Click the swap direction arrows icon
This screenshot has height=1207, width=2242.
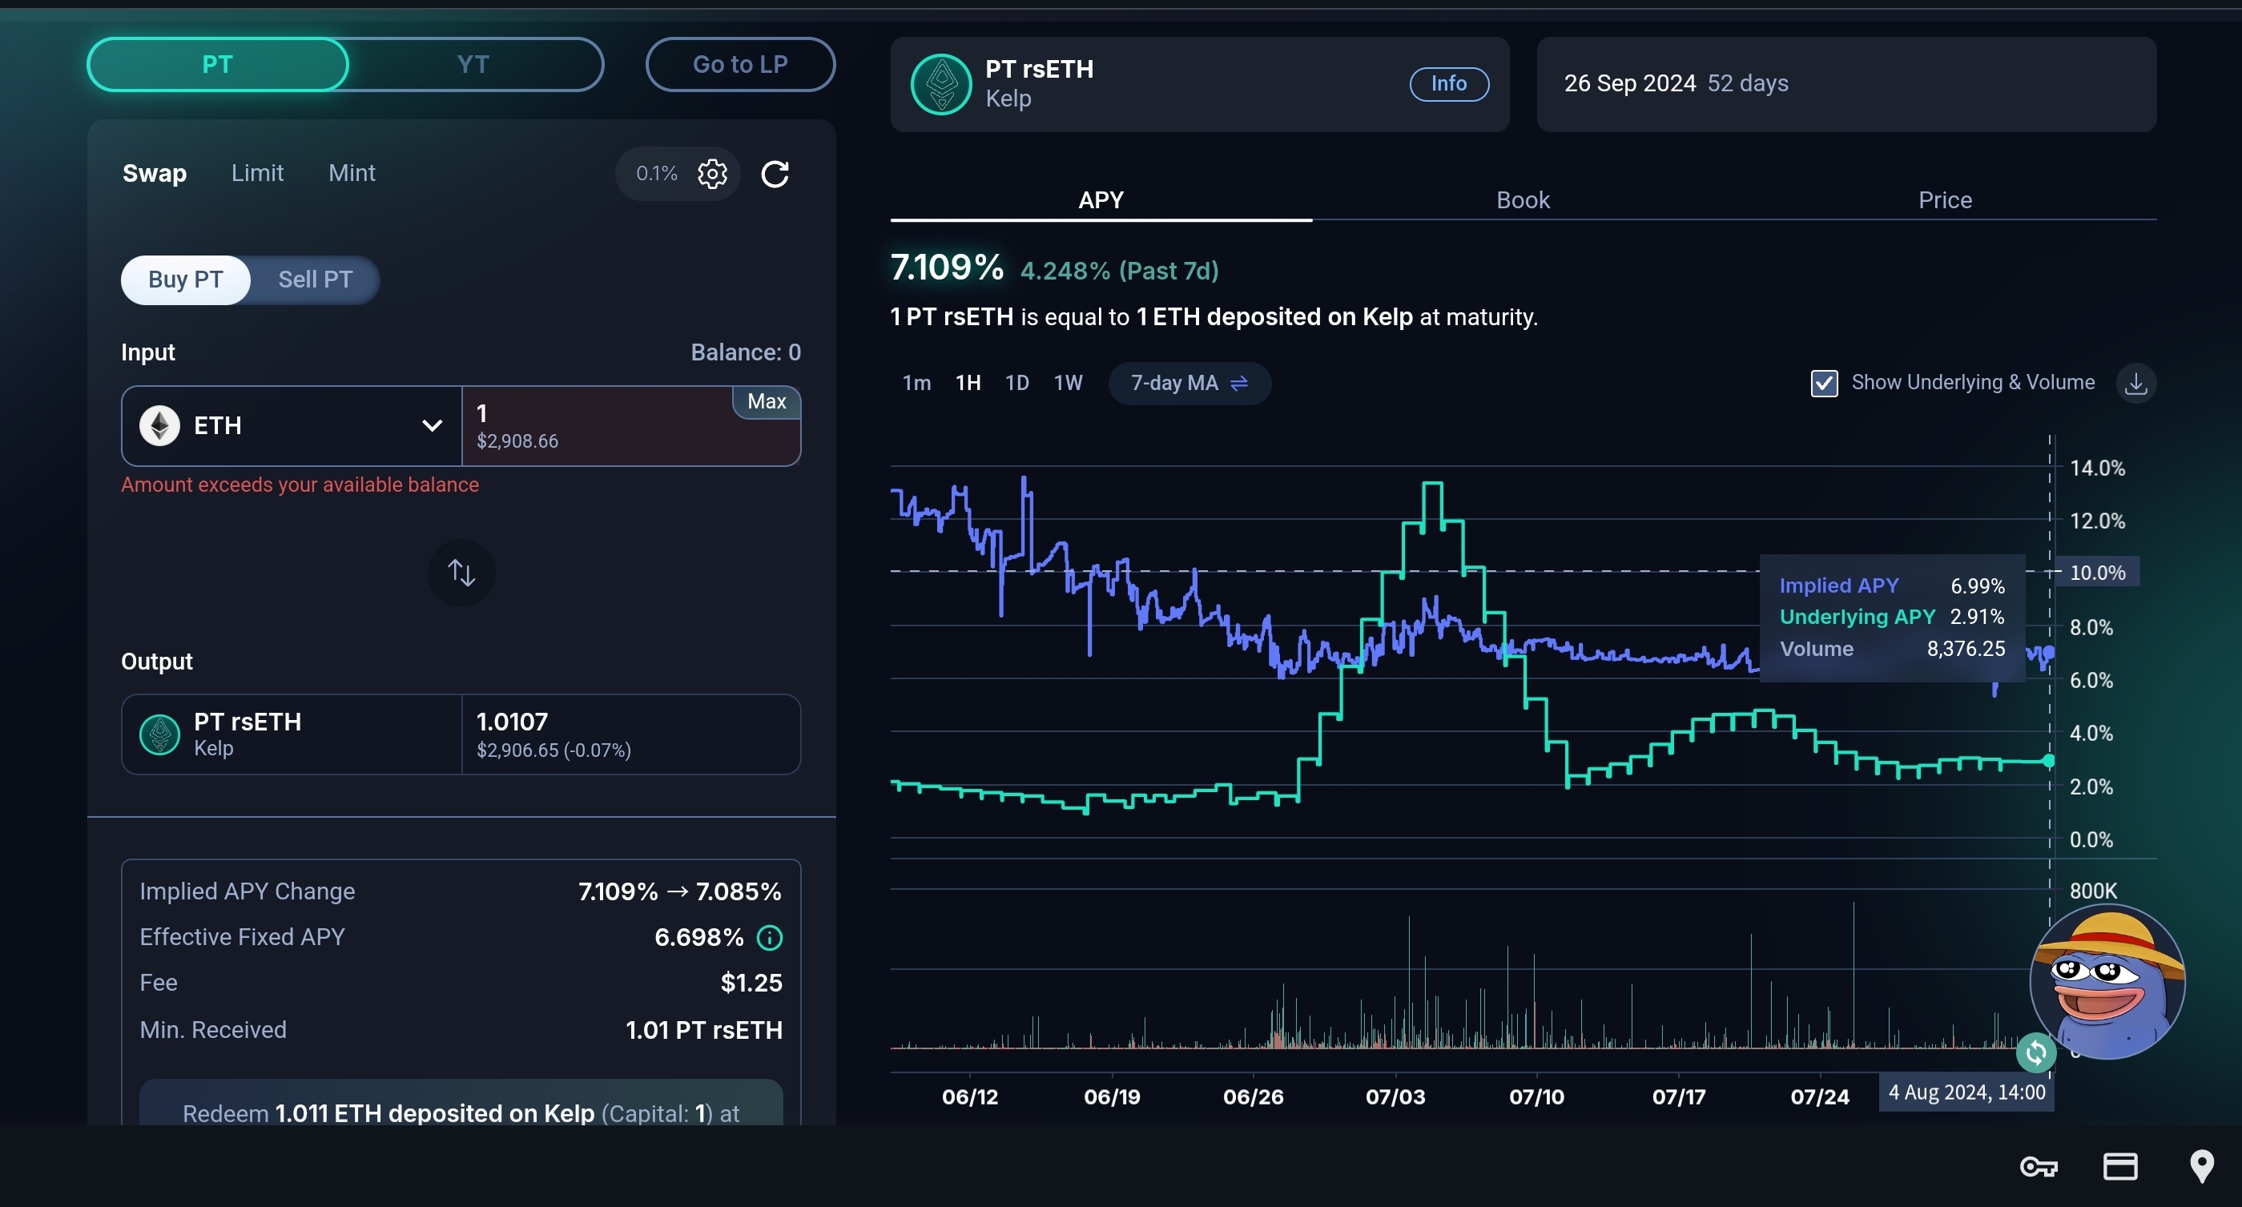coord(461,572)
